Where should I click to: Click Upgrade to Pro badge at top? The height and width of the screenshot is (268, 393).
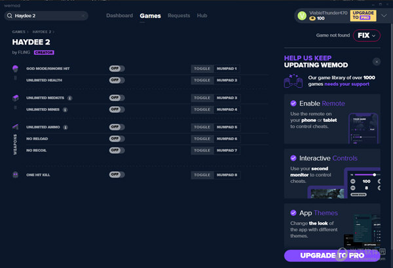[363, 16]
